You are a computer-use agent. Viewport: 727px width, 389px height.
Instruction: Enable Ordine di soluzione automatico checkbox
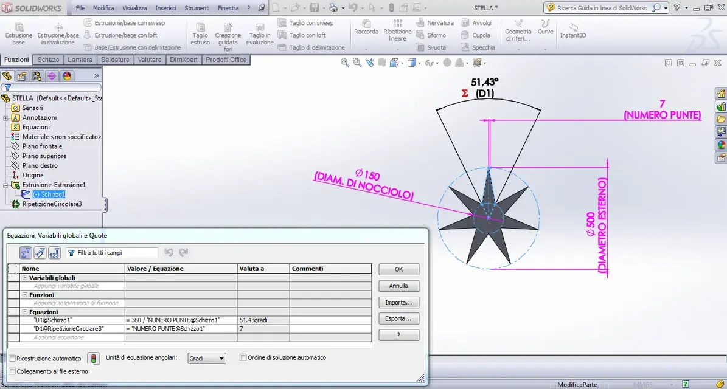pyautogui.click(x=243, y=357)
